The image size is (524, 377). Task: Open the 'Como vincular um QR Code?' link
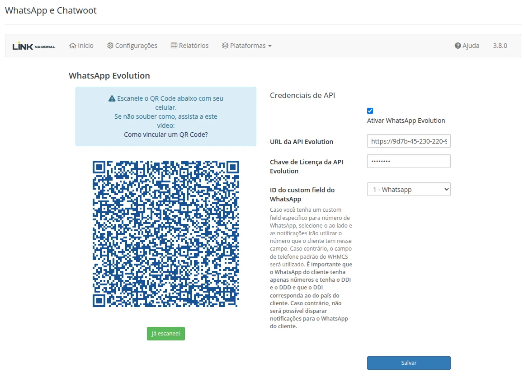[165, 134]
